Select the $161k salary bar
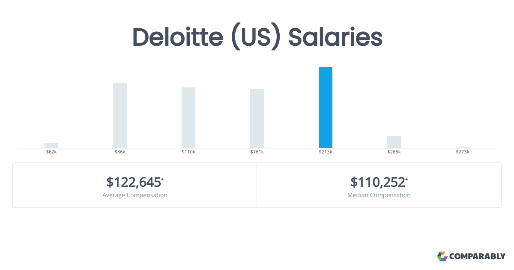This screenshot has width=514, height=270. tap(257, 118)
